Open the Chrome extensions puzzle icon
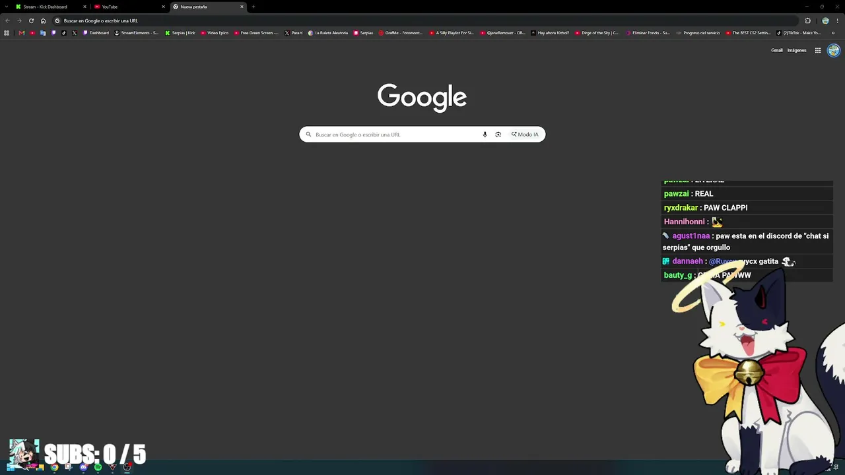This screenshot has height=475, width=845. point(807,20)
